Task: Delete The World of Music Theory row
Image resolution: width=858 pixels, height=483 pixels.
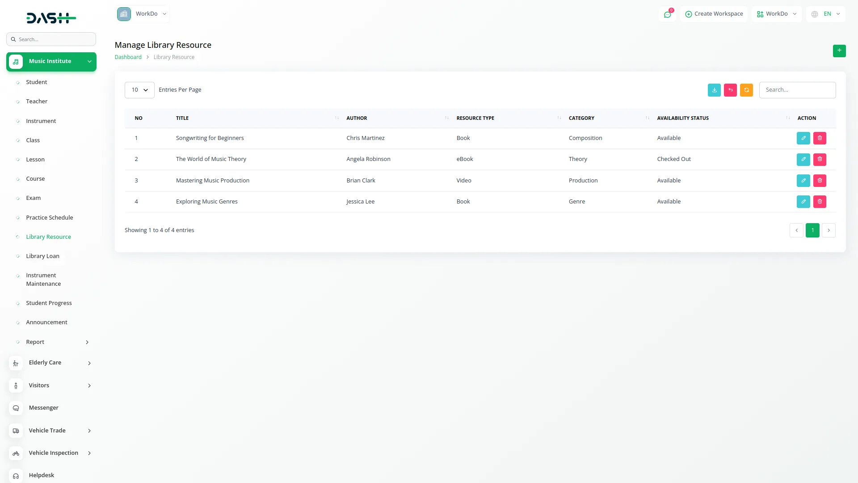Action: (x=820, y=159)
